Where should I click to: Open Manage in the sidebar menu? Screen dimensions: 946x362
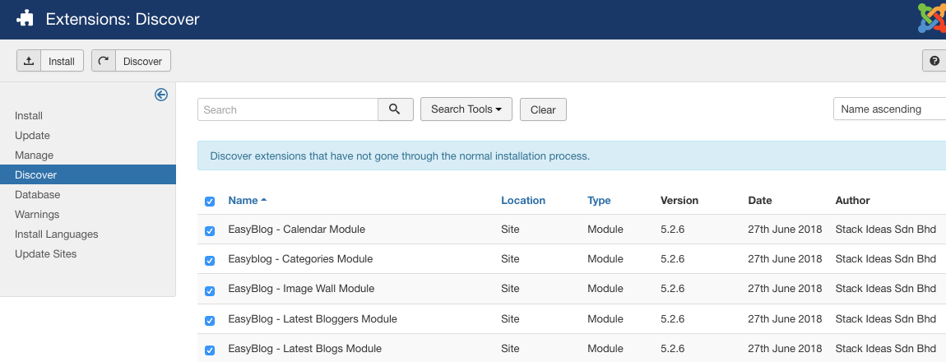tap(35, 155)
